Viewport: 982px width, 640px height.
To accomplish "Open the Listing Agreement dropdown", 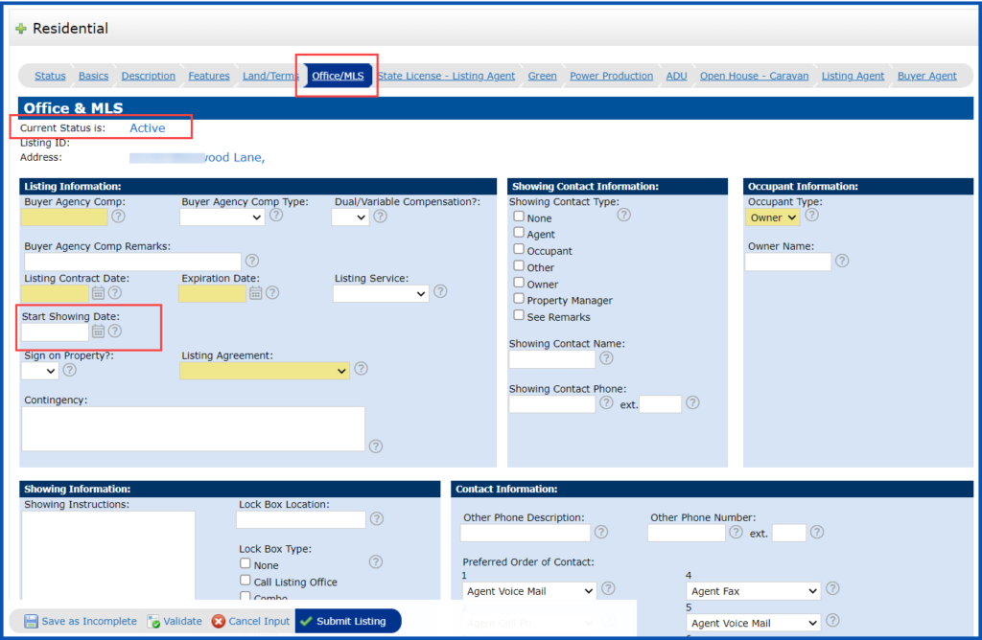I will [264, 369].
